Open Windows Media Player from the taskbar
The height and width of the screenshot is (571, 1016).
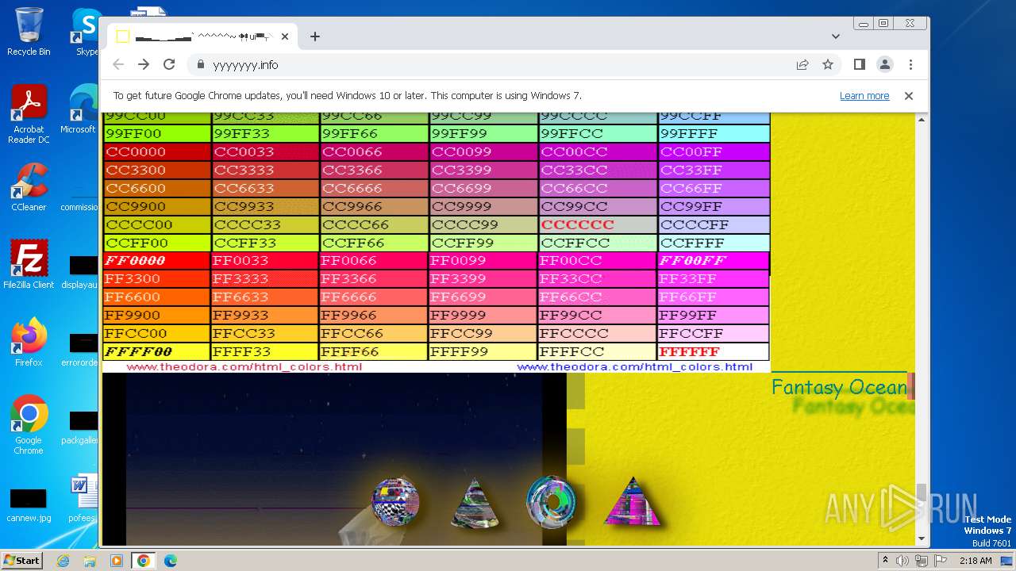[116, 561]
